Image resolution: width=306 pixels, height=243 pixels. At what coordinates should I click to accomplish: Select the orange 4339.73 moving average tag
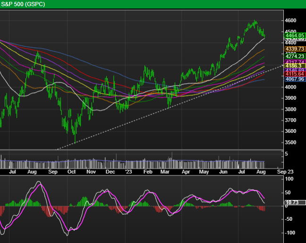[295, 49]
